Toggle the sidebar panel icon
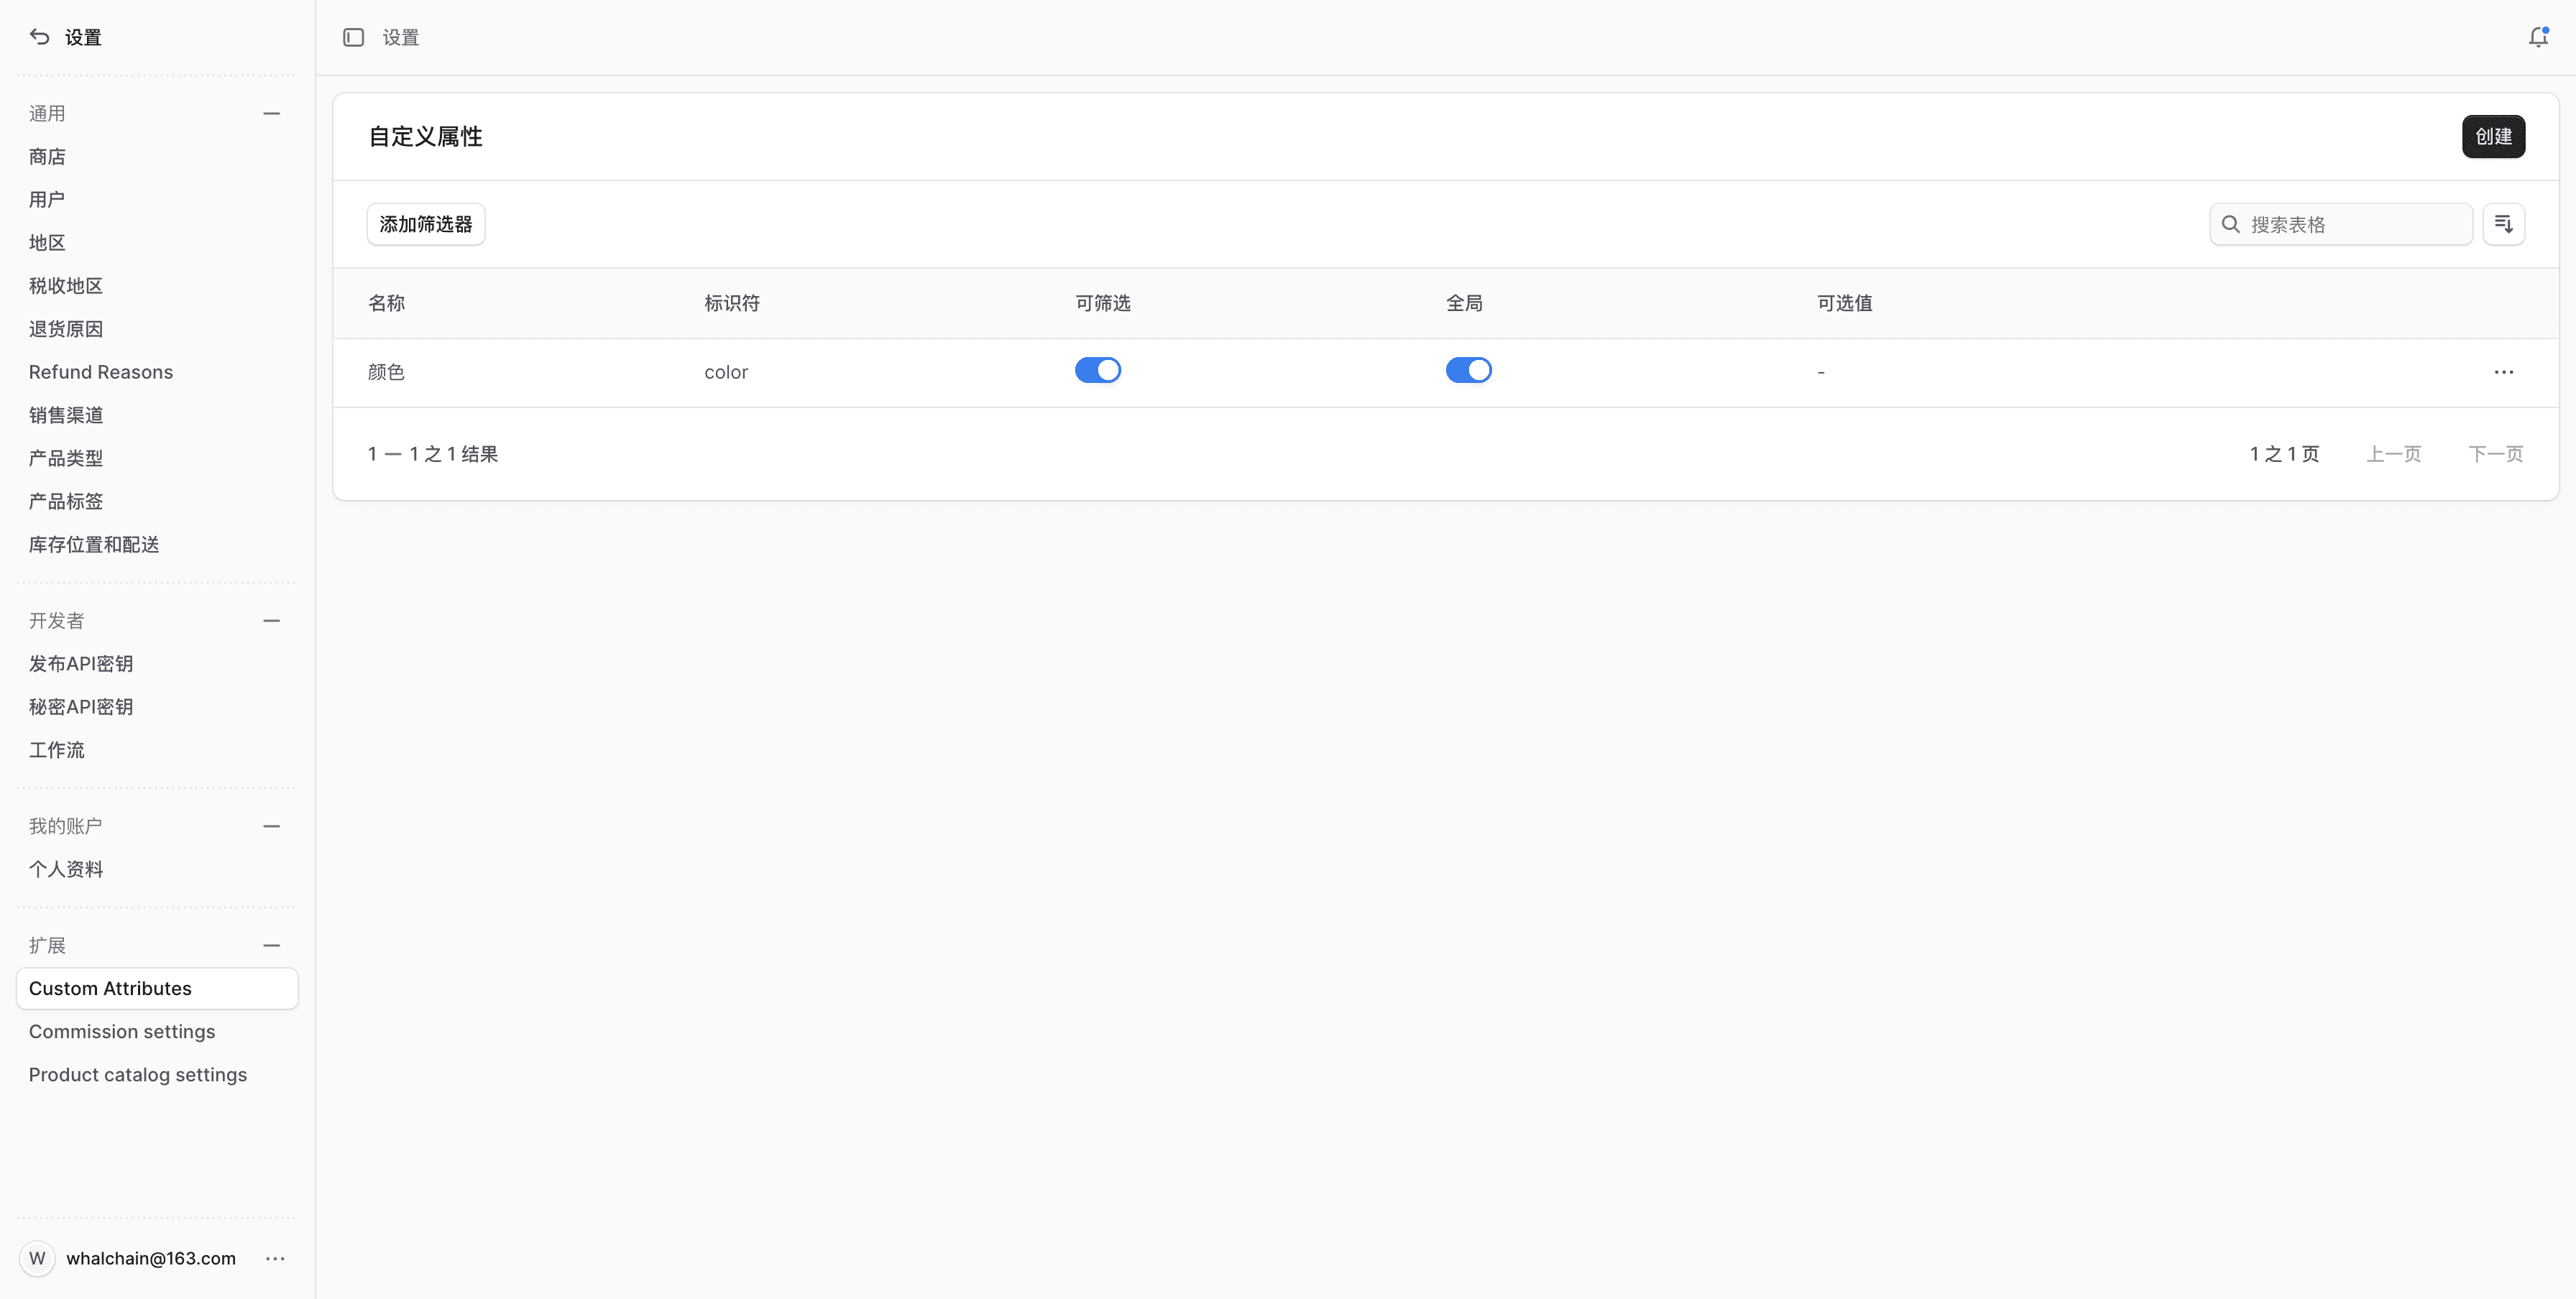This screenshot has width=2576, height=1299. 353,37
